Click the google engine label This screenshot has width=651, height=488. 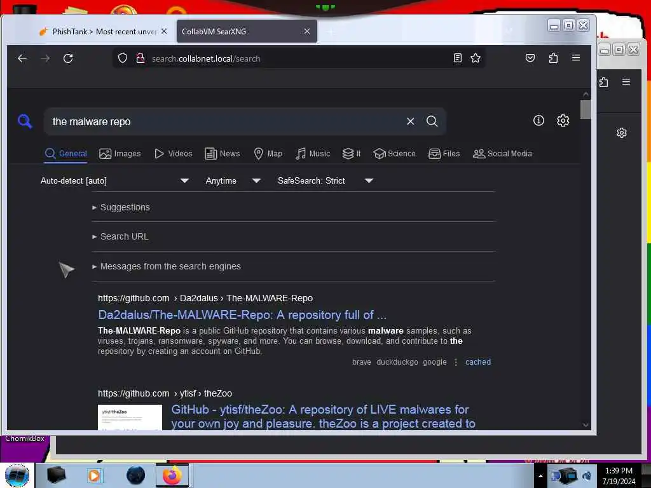(435, 362)
